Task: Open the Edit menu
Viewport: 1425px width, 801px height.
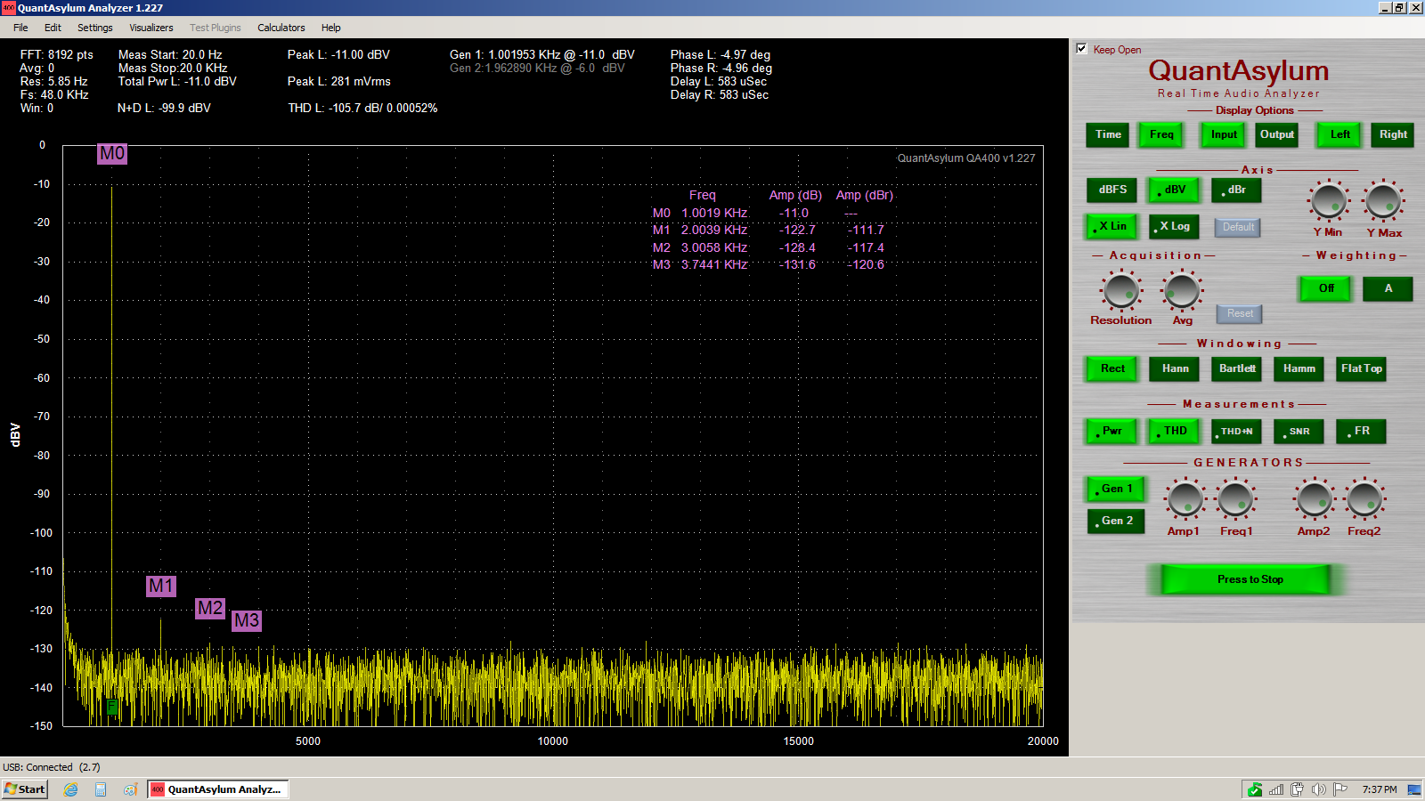Action: [x=53, y=28]
